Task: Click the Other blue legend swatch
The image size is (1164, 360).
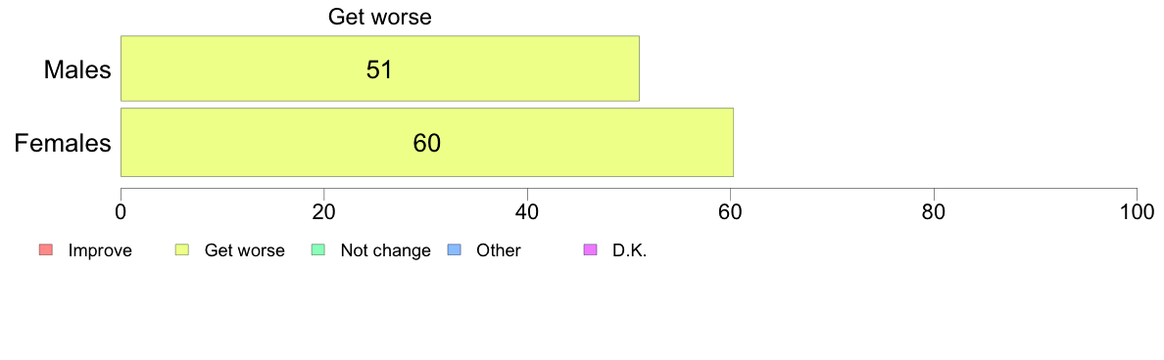Action: (x=455, y=250)
